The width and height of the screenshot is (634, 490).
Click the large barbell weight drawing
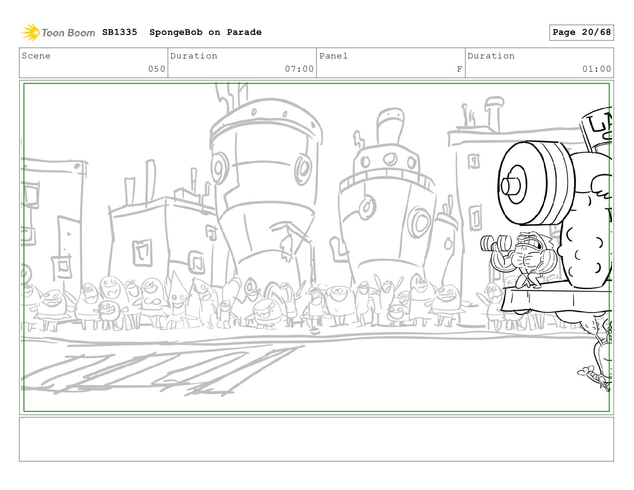pos(537,184)
